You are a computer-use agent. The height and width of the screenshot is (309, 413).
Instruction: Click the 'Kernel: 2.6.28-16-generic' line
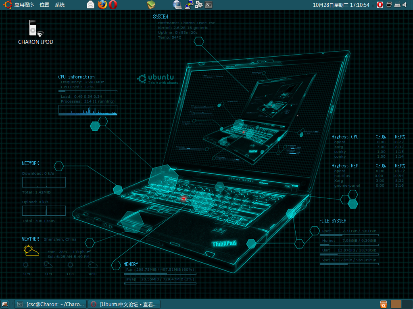pyautogui.click(x=183, y=28)
